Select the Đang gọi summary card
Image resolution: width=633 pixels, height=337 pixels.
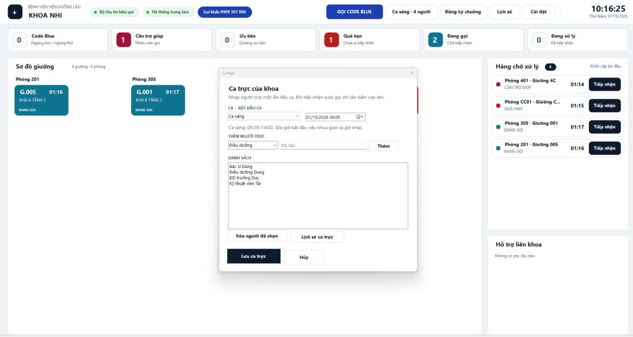(473, 40)
